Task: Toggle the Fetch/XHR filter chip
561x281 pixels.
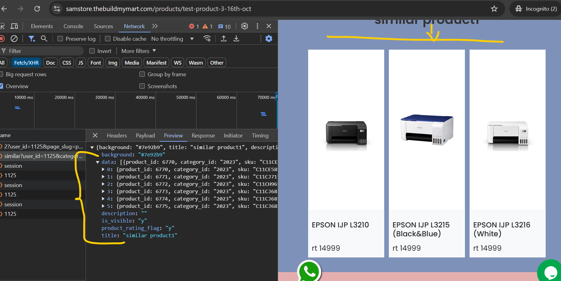Action: (x=26, y=62)
